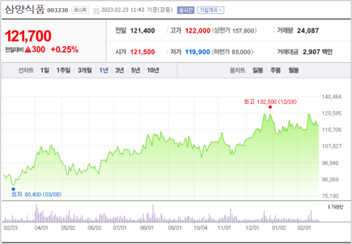Open the 일봉 candlestick chart
The height and width of the screenshot is (244, 352).
[257, 70]
